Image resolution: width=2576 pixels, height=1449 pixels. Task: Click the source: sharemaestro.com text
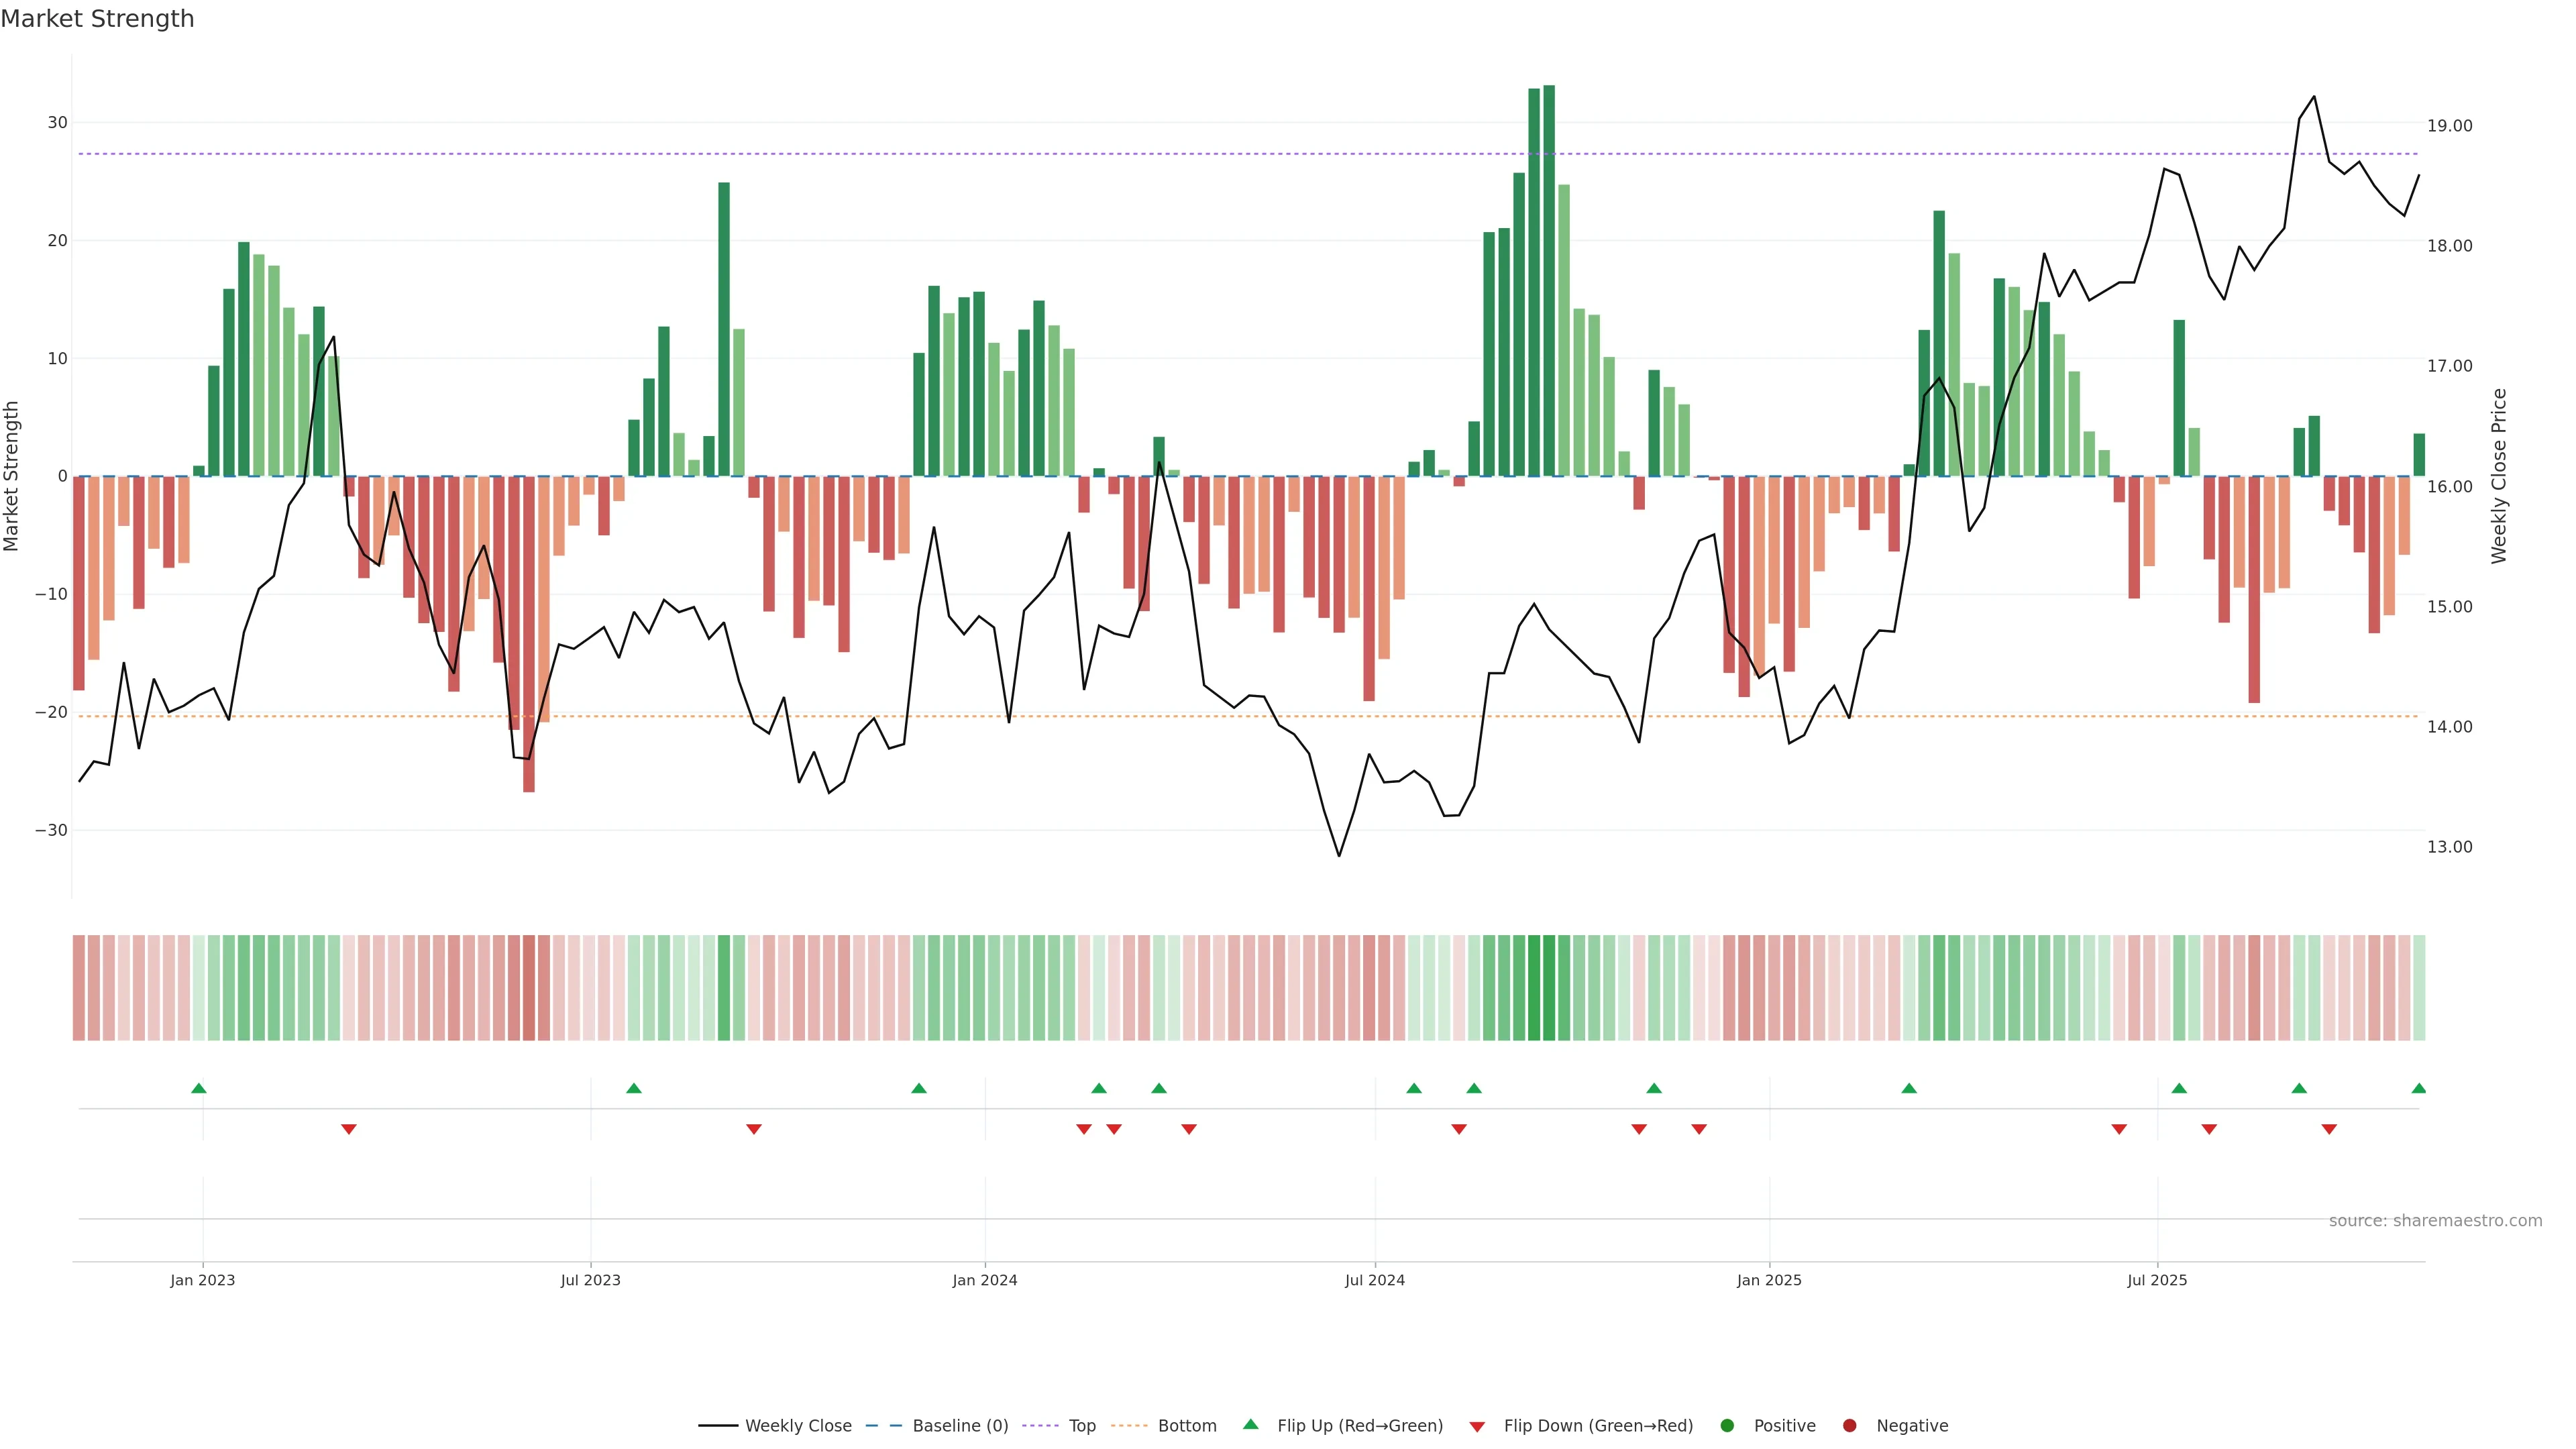tap(2435, 1221)
